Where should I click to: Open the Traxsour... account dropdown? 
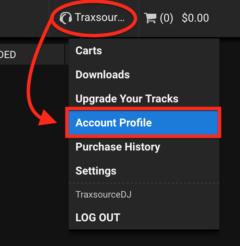tap(99, 18)
